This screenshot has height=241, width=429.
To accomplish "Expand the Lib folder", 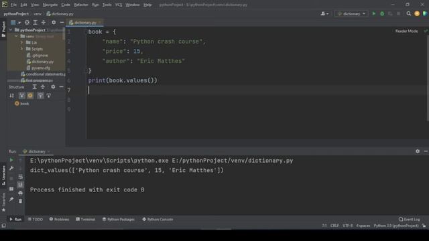I will (21, 42).
